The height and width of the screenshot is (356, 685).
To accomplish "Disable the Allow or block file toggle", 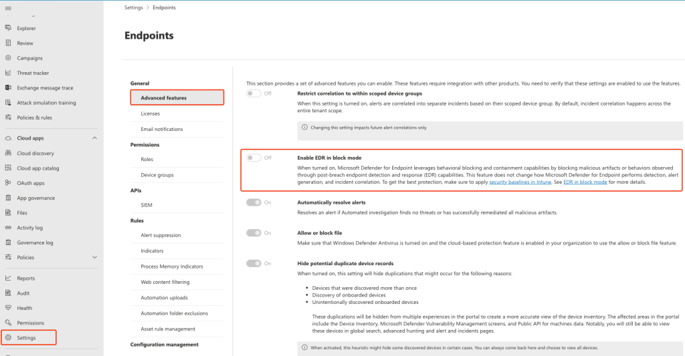I will (x=254, y=233).
